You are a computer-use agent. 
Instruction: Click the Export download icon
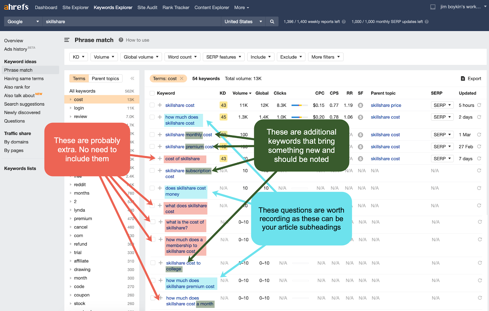tap(463, 79)
